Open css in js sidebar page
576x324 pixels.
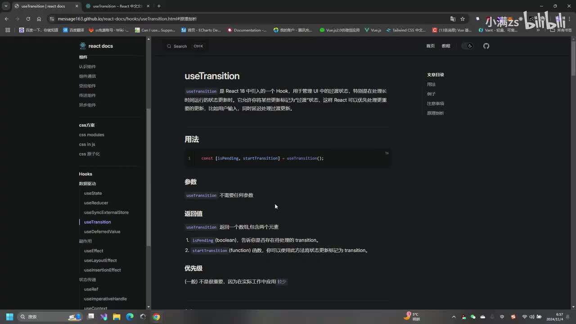click(87, 144)
